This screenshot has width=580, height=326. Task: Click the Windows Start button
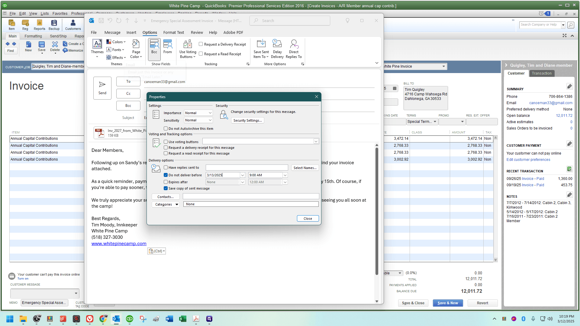tap(10, 319)
